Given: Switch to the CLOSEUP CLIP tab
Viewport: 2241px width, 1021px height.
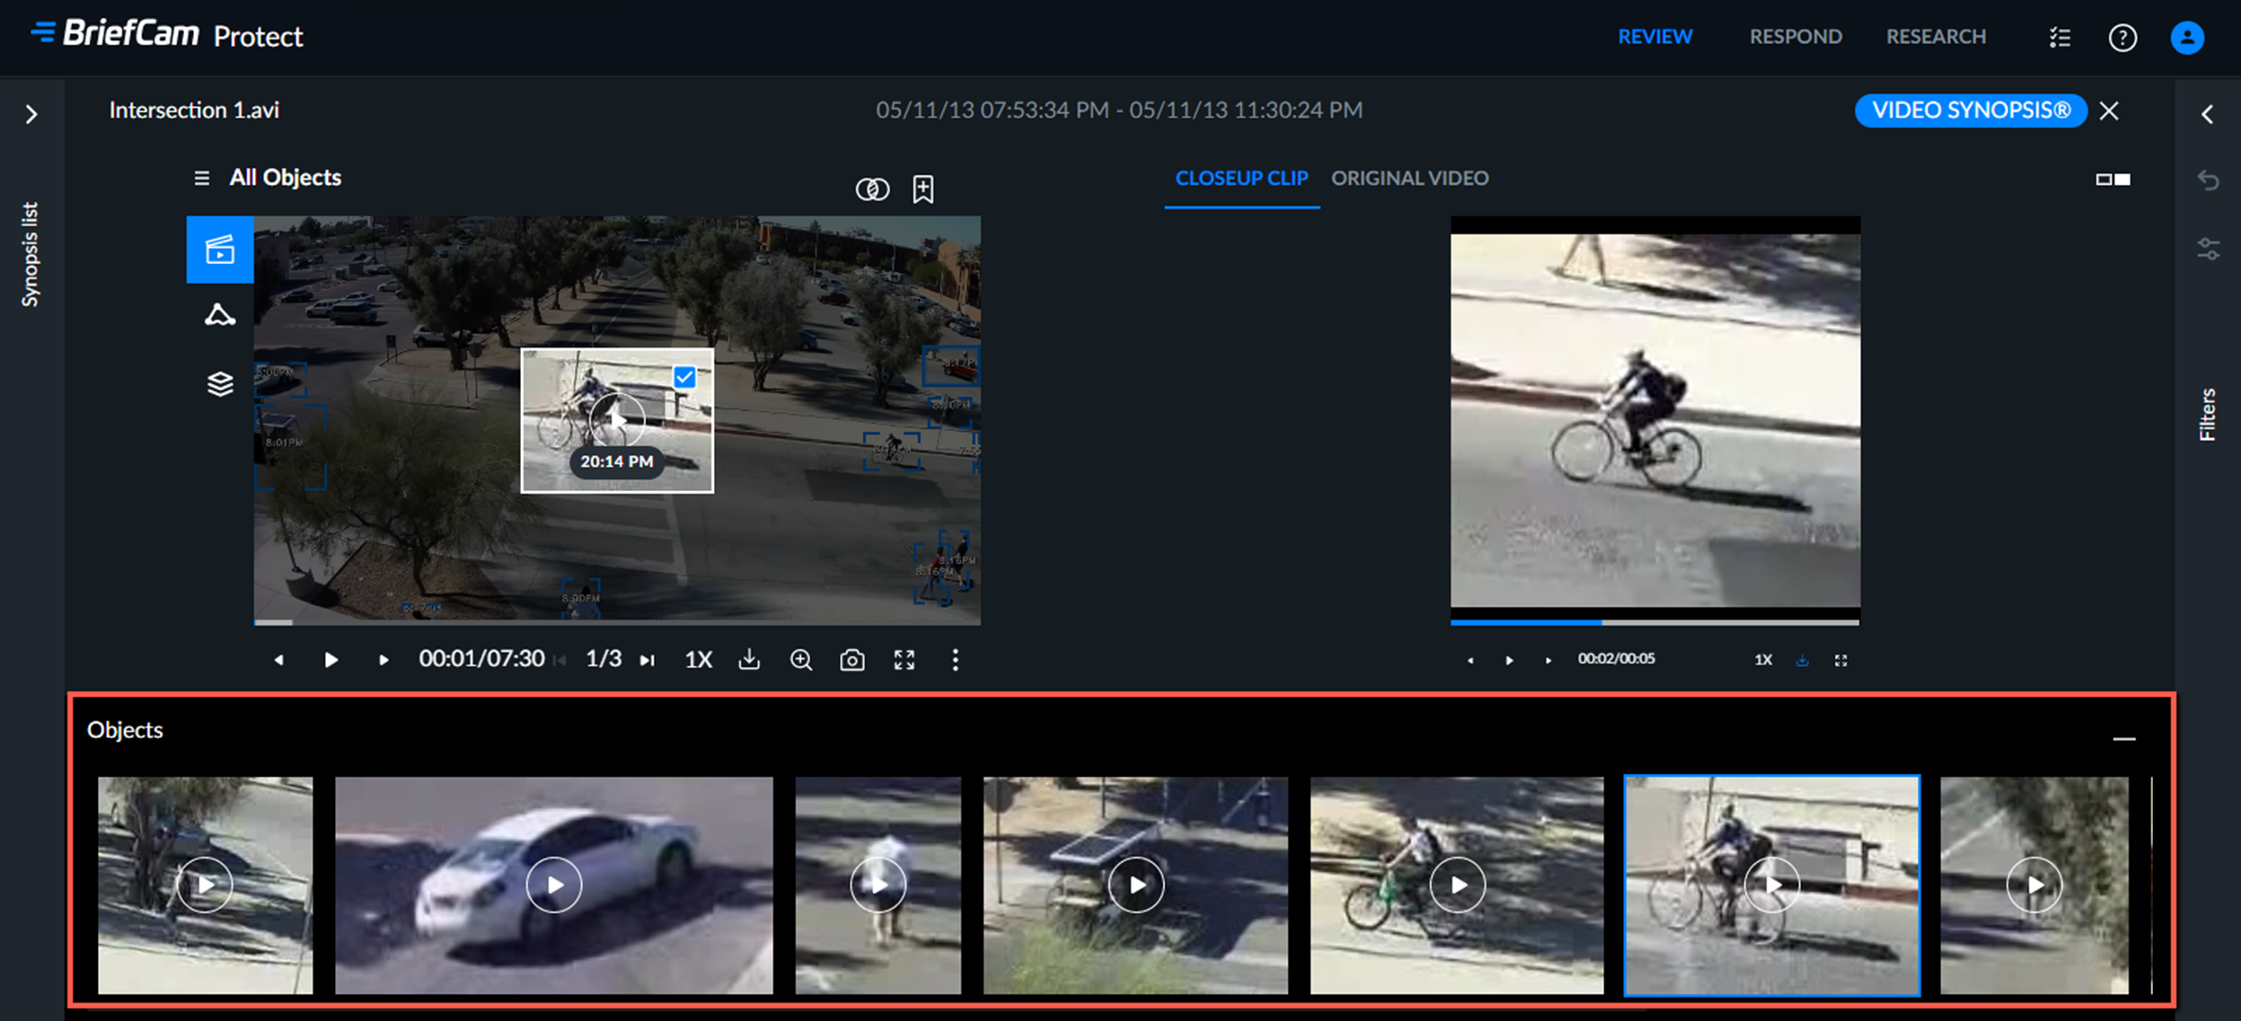Looking at the screenshot, I should (1241, 178).
